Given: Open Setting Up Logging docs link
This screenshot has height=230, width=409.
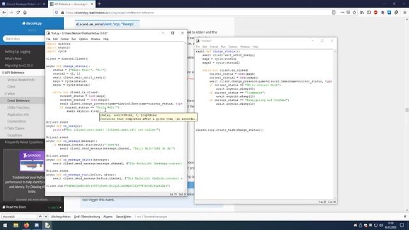Looking at the screenshot, I should click(x=17, y=52).
